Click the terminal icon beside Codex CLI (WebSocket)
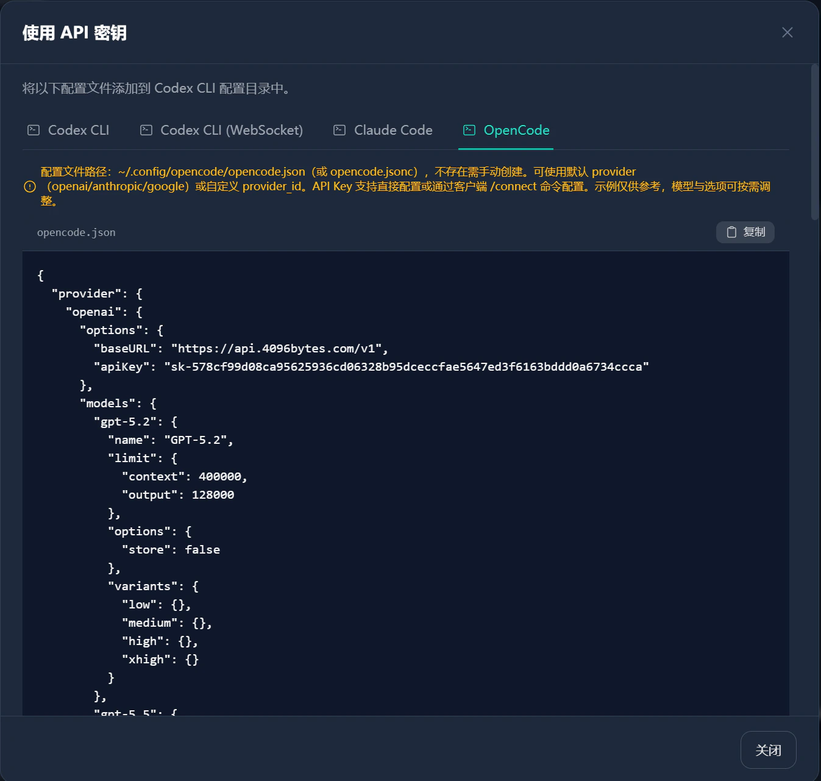Screen dimensions: 821x781 (146, 130)
